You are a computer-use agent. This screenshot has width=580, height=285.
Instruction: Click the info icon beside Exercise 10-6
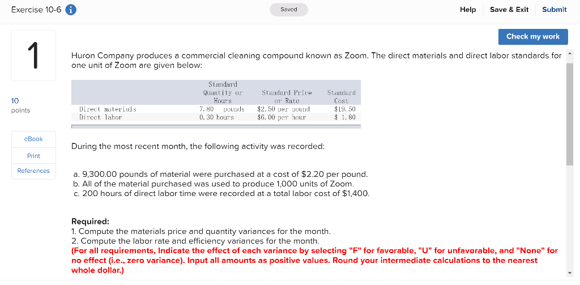(72, 10)
